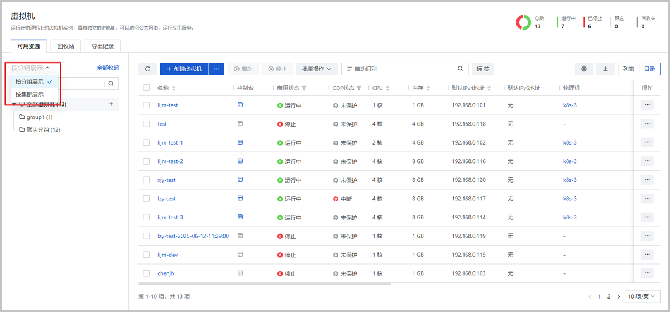This screenshot has height=312, width=670.
Task: Select the chenjh row checkbox
Action: pyautogui.click(x=146, y=273)
